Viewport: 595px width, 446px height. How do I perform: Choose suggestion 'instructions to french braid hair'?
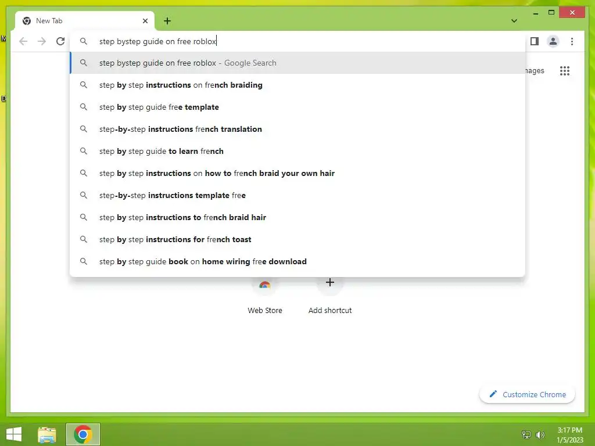pyautogui.click(x=298, y=217)
